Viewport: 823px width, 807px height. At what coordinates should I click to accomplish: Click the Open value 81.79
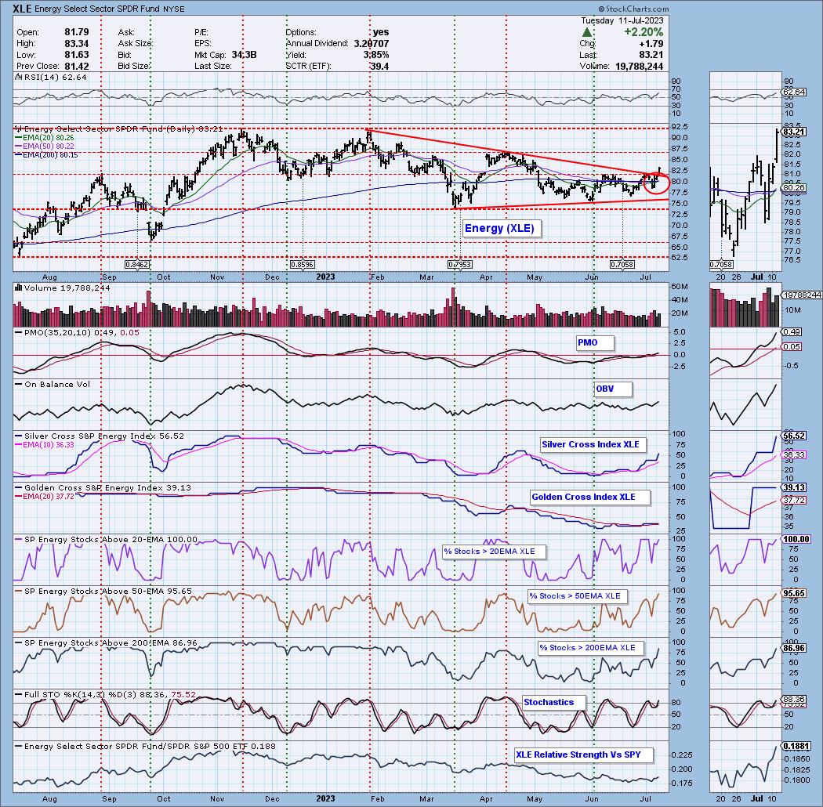point(77,33)
